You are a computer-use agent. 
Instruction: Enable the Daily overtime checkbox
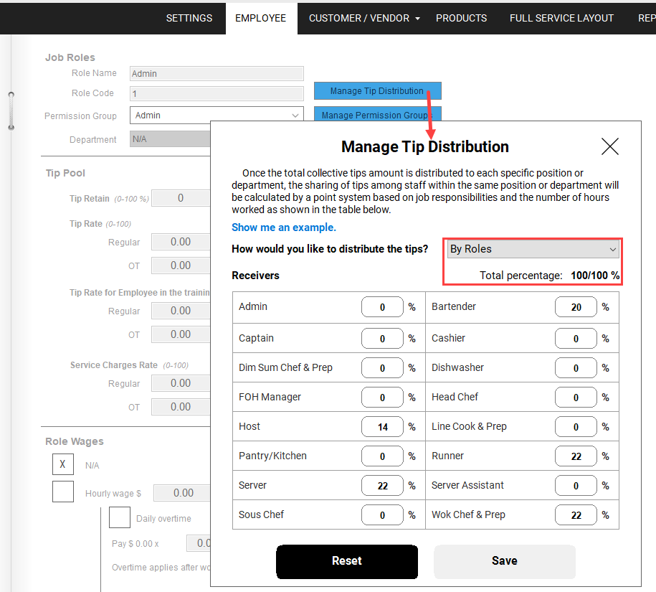[119, 517]
